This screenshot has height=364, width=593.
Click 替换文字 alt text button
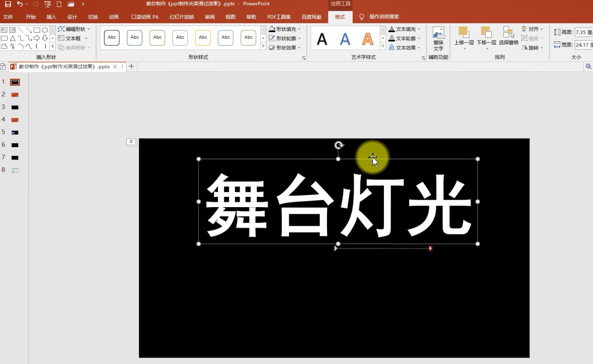point(438,39)
